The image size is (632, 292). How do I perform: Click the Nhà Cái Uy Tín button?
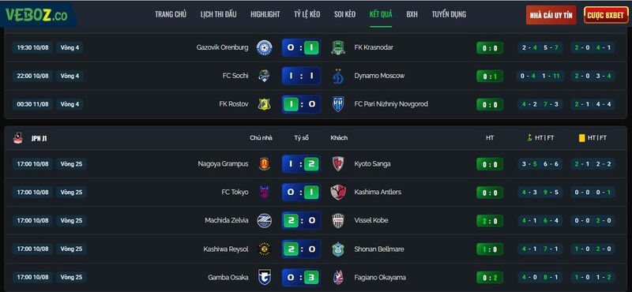[x=551, y=15]
